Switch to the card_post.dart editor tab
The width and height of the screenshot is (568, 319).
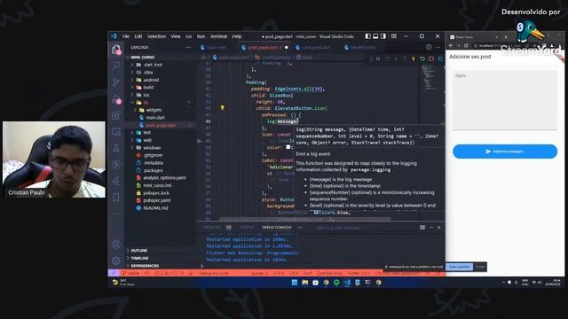pyautogui.click(x=316, y=47)
